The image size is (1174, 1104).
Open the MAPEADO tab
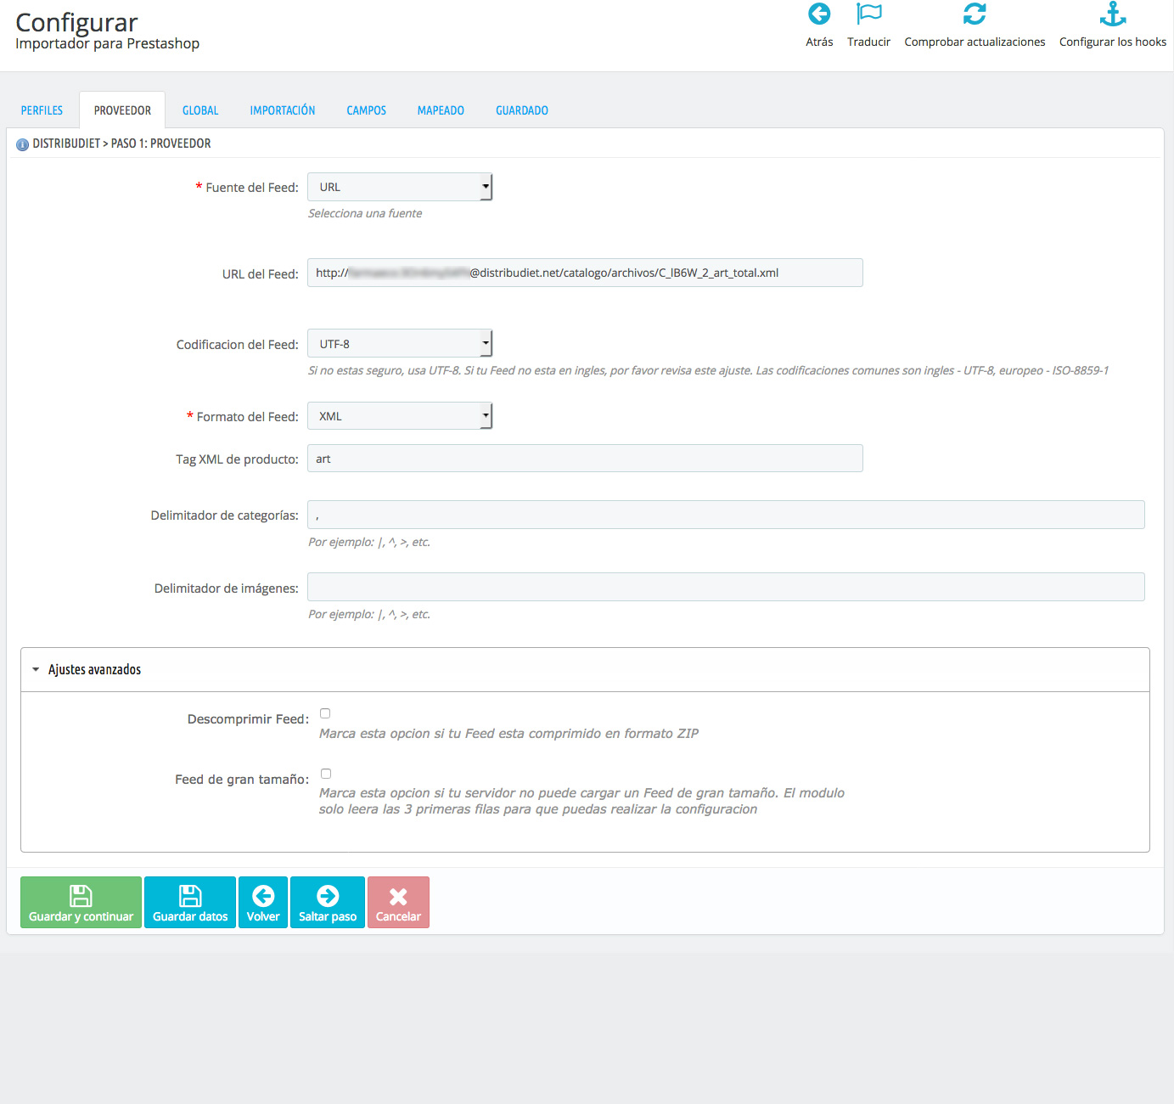pos(441,110)
